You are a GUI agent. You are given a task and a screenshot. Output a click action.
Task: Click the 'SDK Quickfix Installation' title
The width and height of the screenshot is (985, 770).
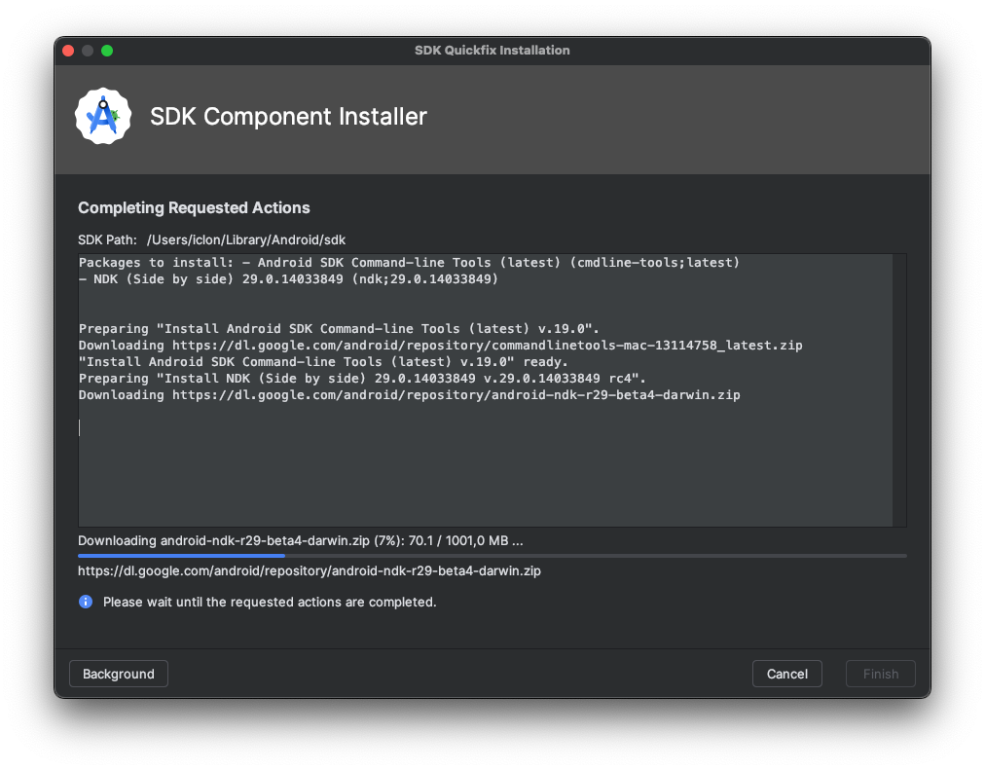coord(492,51)
